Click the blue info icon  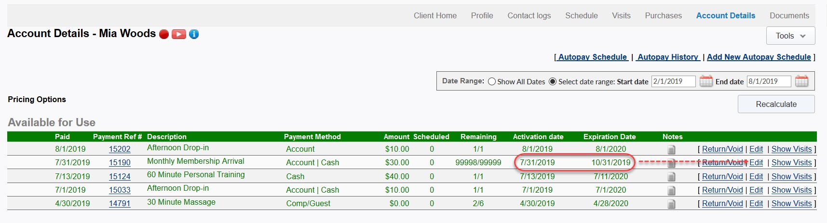tap(194, 34)
